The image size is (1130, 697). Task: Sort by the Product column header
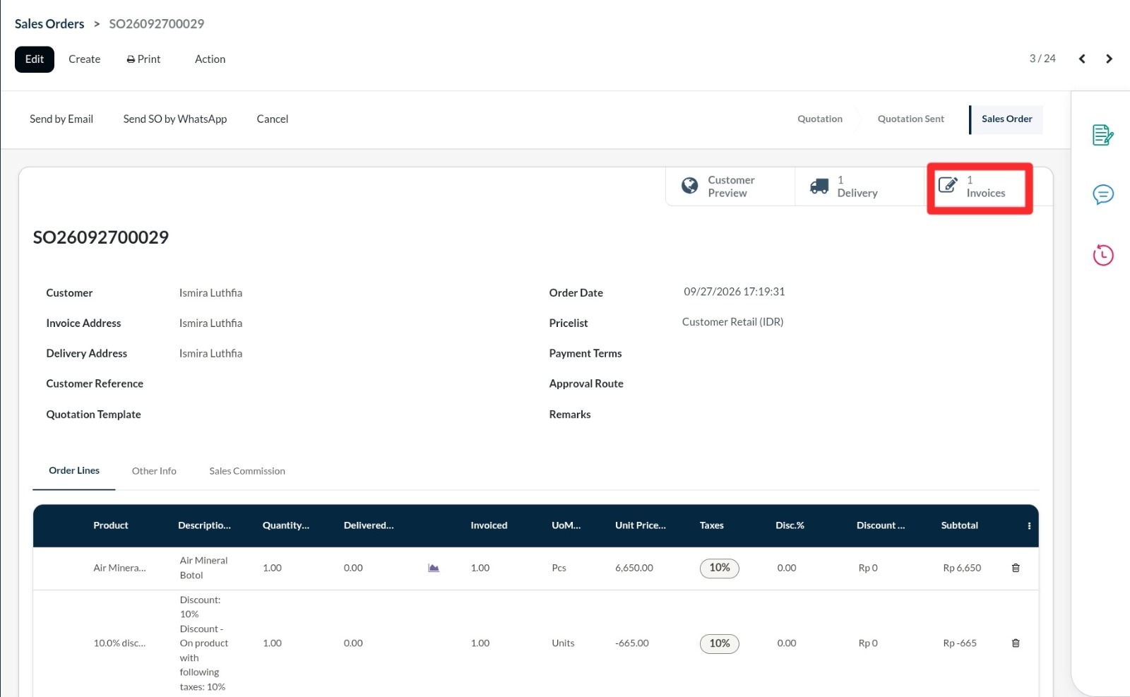click(111, 525)
